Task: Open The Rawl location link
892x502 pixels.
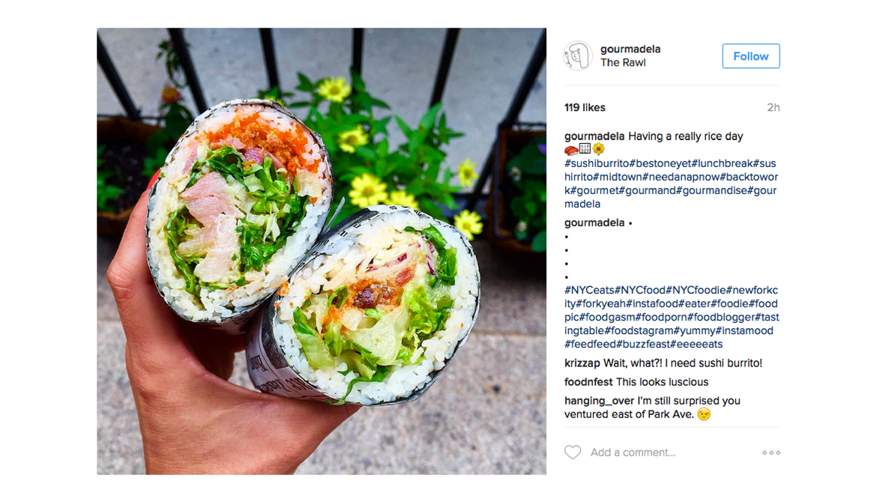Action: [623, 62]
